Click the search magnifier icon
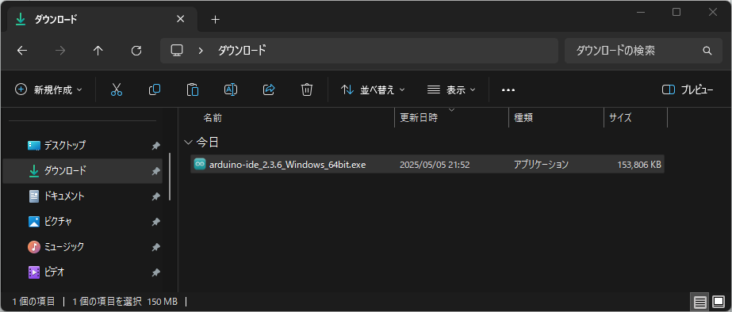732x312 pixels. click(x=707, y=51)
